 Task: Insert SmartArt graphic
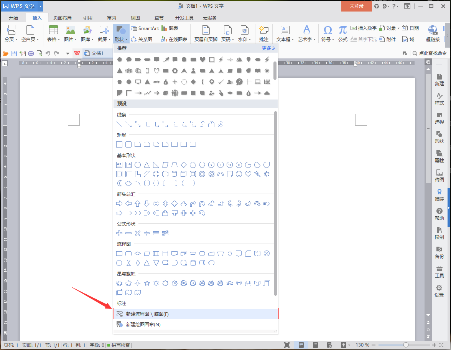145,28
